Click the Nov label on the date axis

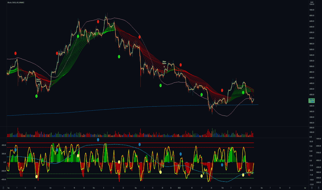(94, 188)
